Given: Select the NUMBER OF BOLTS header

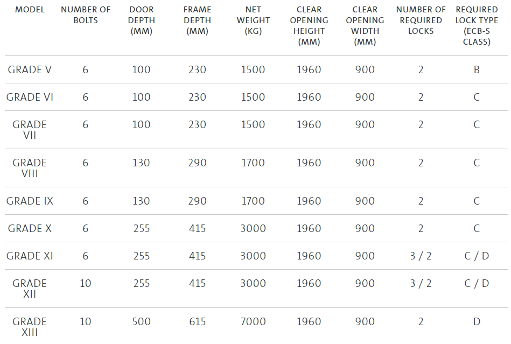Looking at the screenshot, I should [86, 15].
